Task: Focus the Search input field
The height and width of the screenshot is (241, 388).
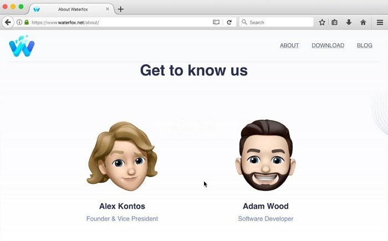Action: pyautogui.click(x=276, y=22)
